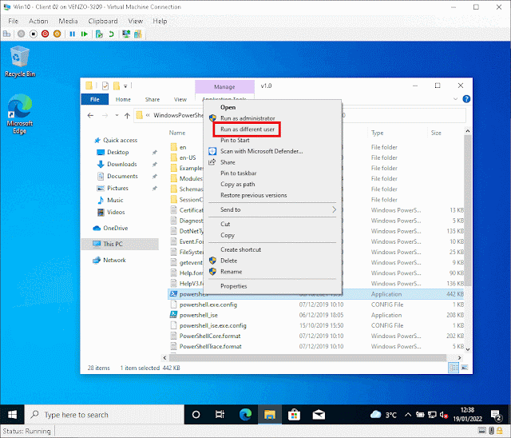
Task: Send Ctrl+Alt+Delete via the VM toolbar icon
Action: 6,34
